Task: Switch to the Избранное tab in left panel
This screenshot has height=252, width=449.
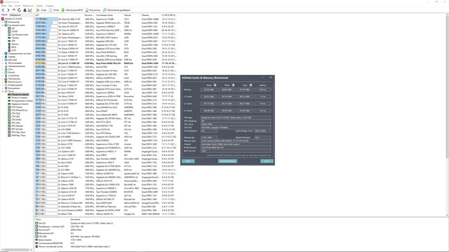Action: (15, 15)
